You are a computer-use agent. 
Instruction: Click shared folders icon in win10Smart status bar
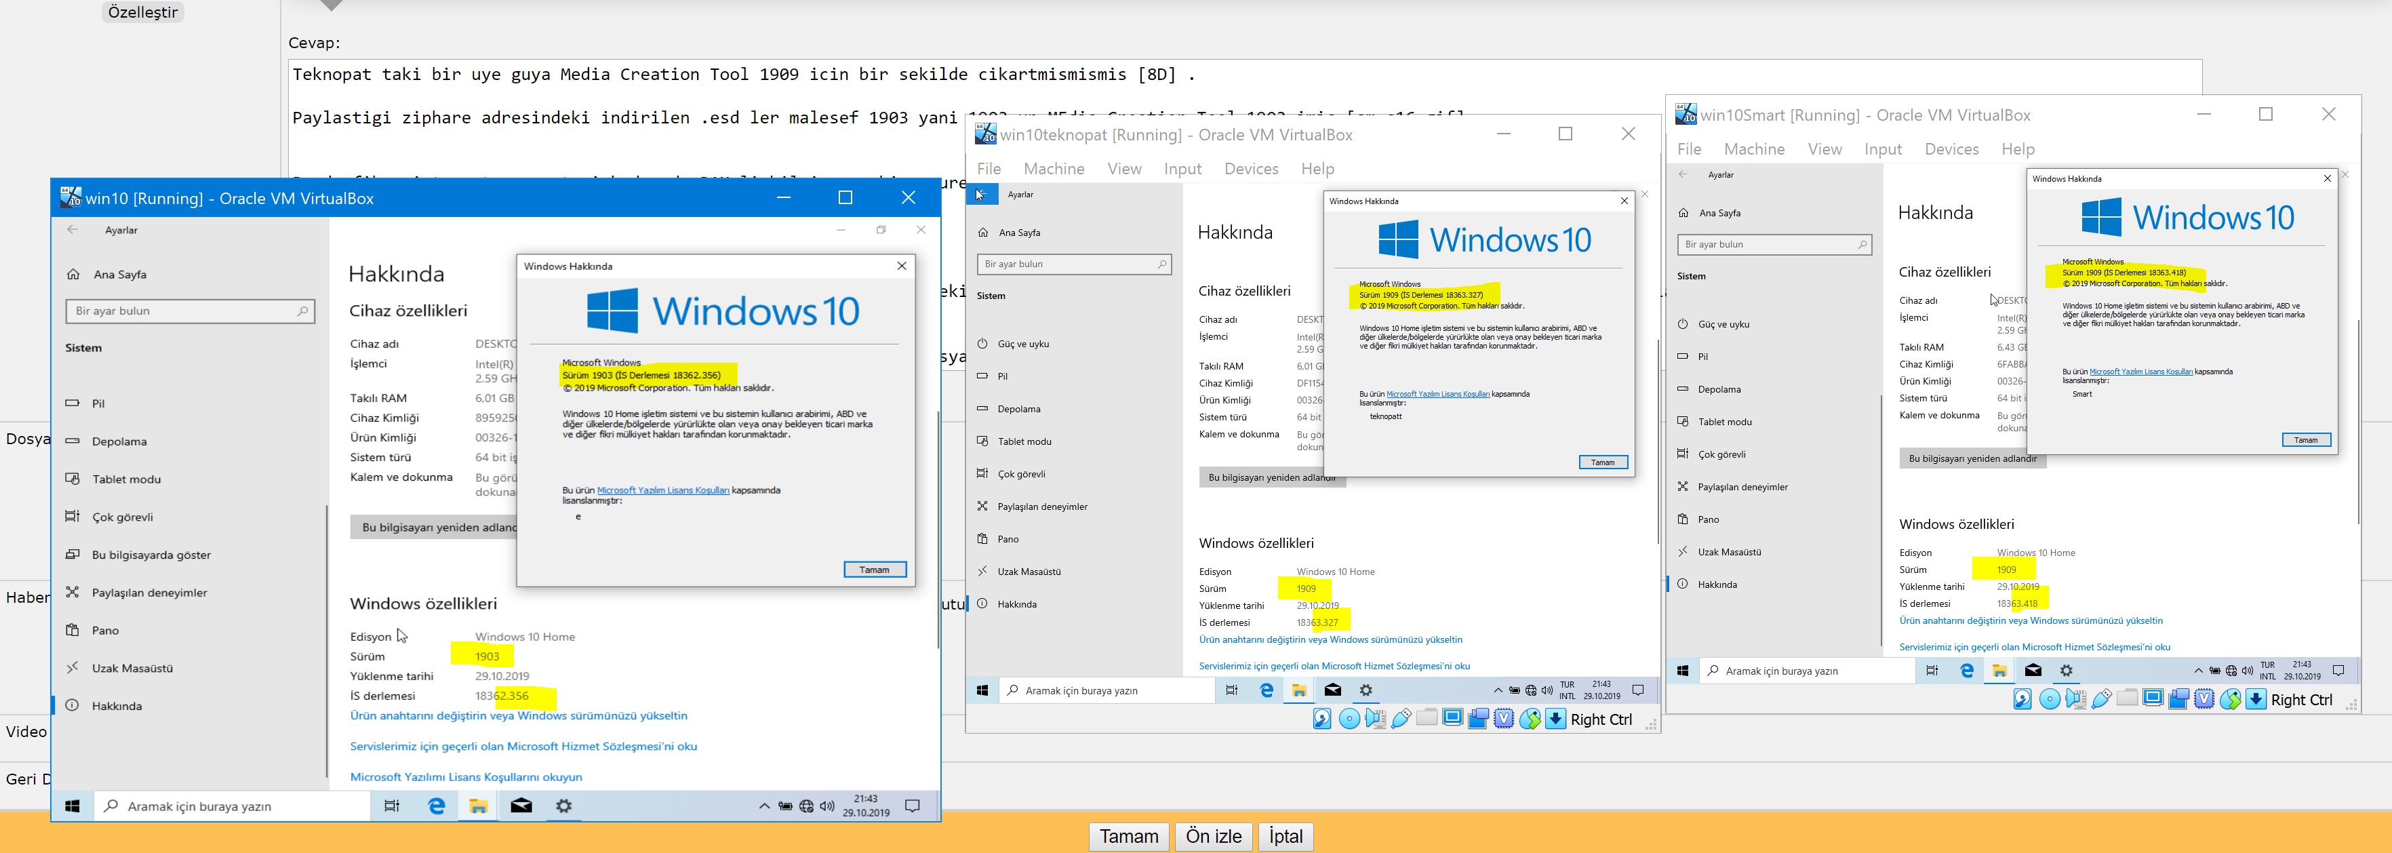(2128, 698)
